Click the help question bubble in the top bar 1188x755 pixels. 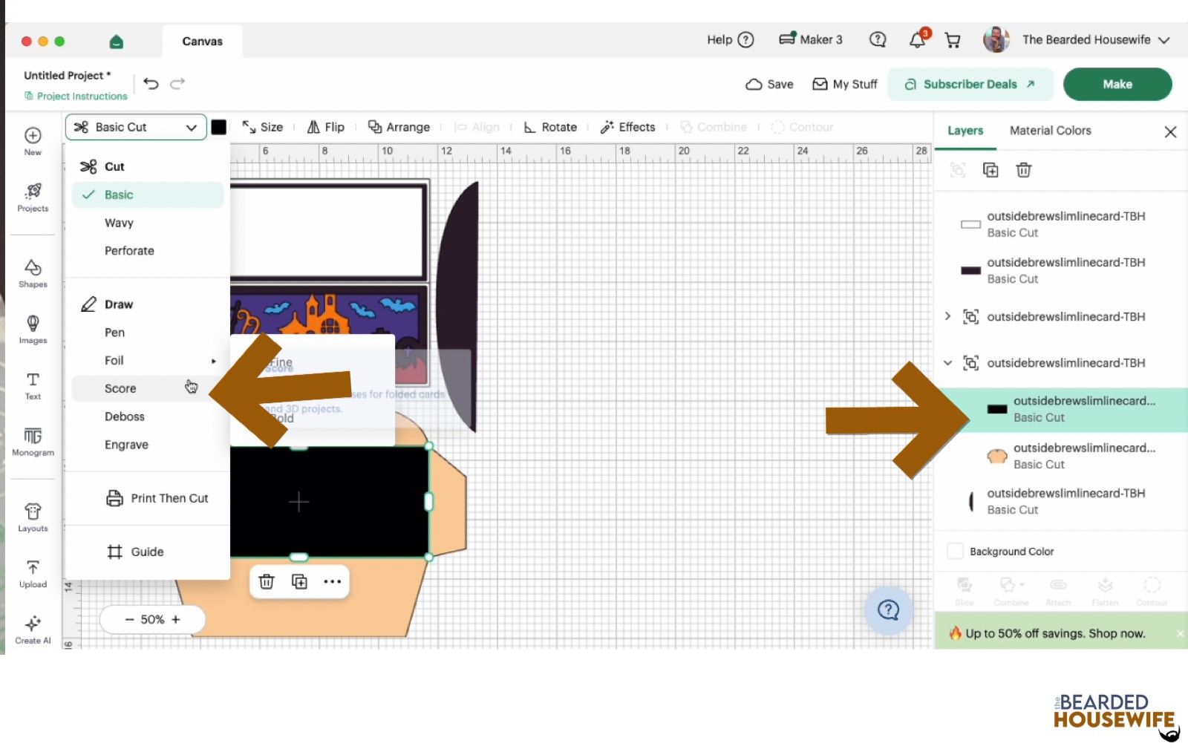click(x=878, y=39)
